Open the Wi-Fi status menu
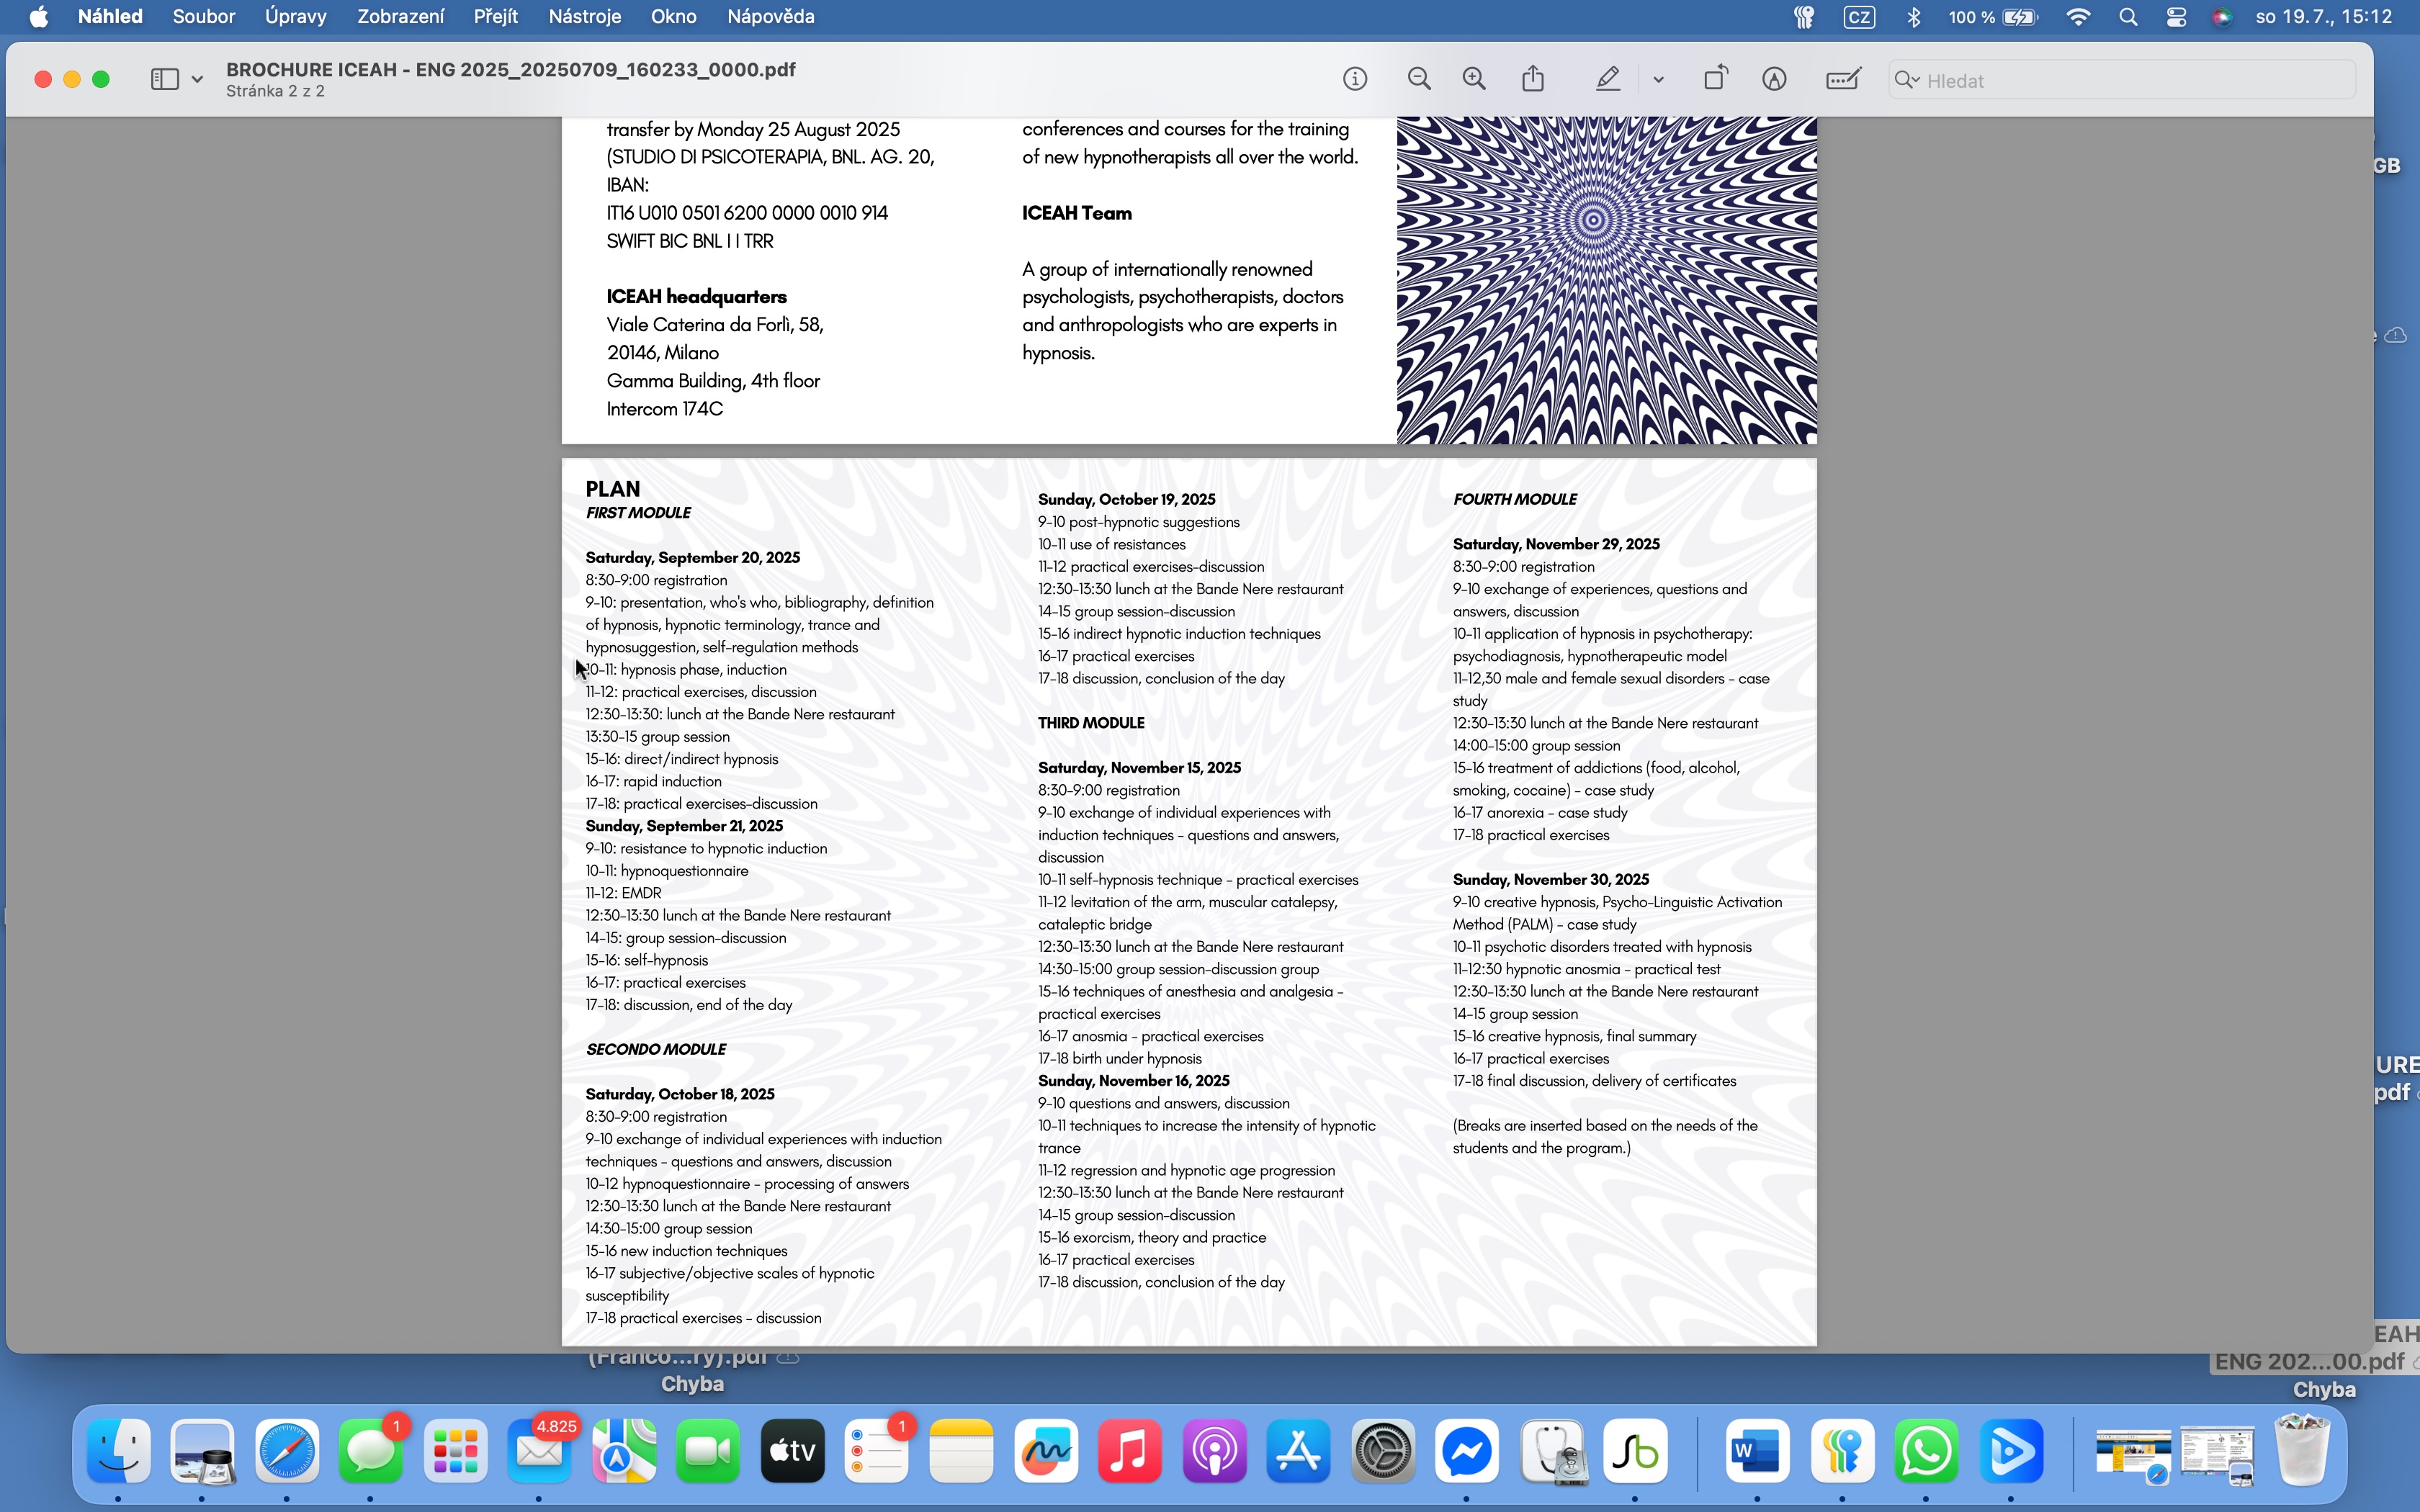 2079,17
